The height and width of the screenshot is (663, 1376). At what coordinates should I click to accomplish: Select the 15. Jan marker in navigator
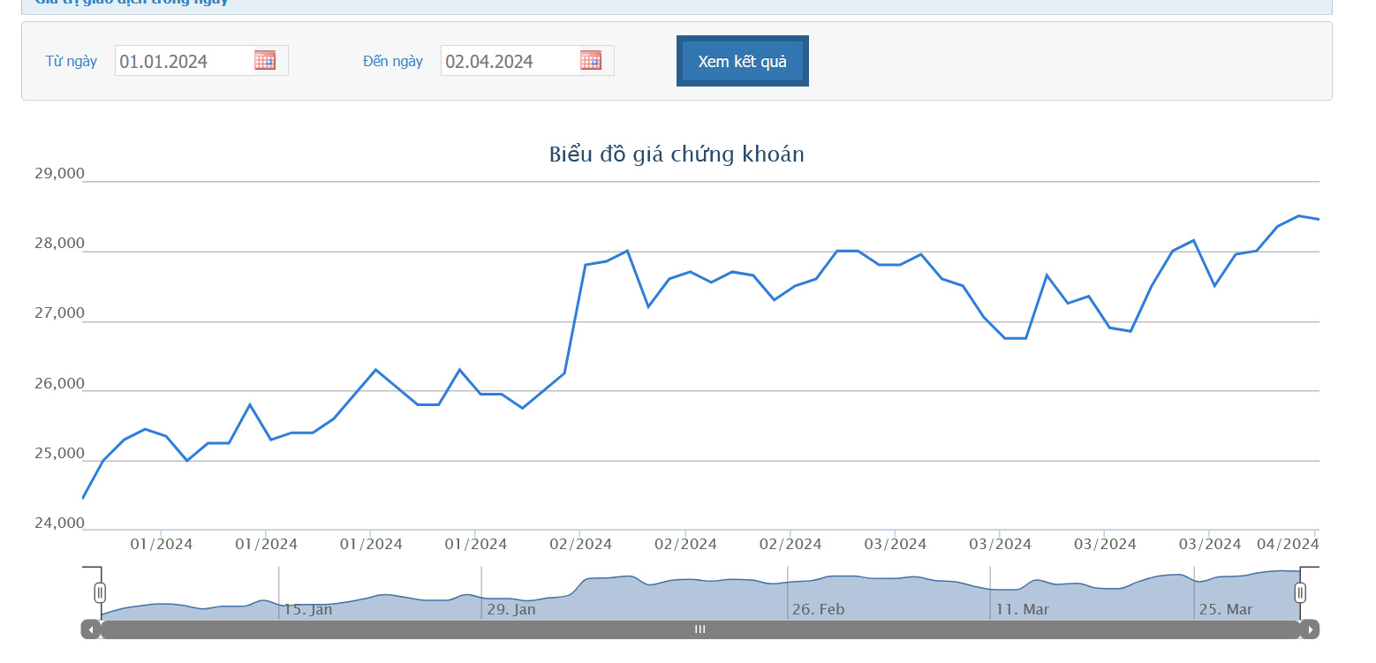(307, 609)
